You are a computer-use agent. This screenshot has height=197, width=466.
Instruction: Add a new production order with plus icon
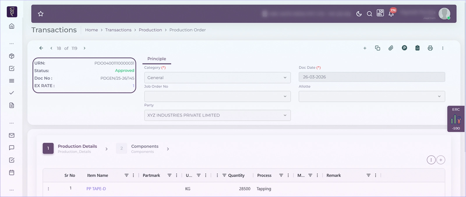[365, 48]
